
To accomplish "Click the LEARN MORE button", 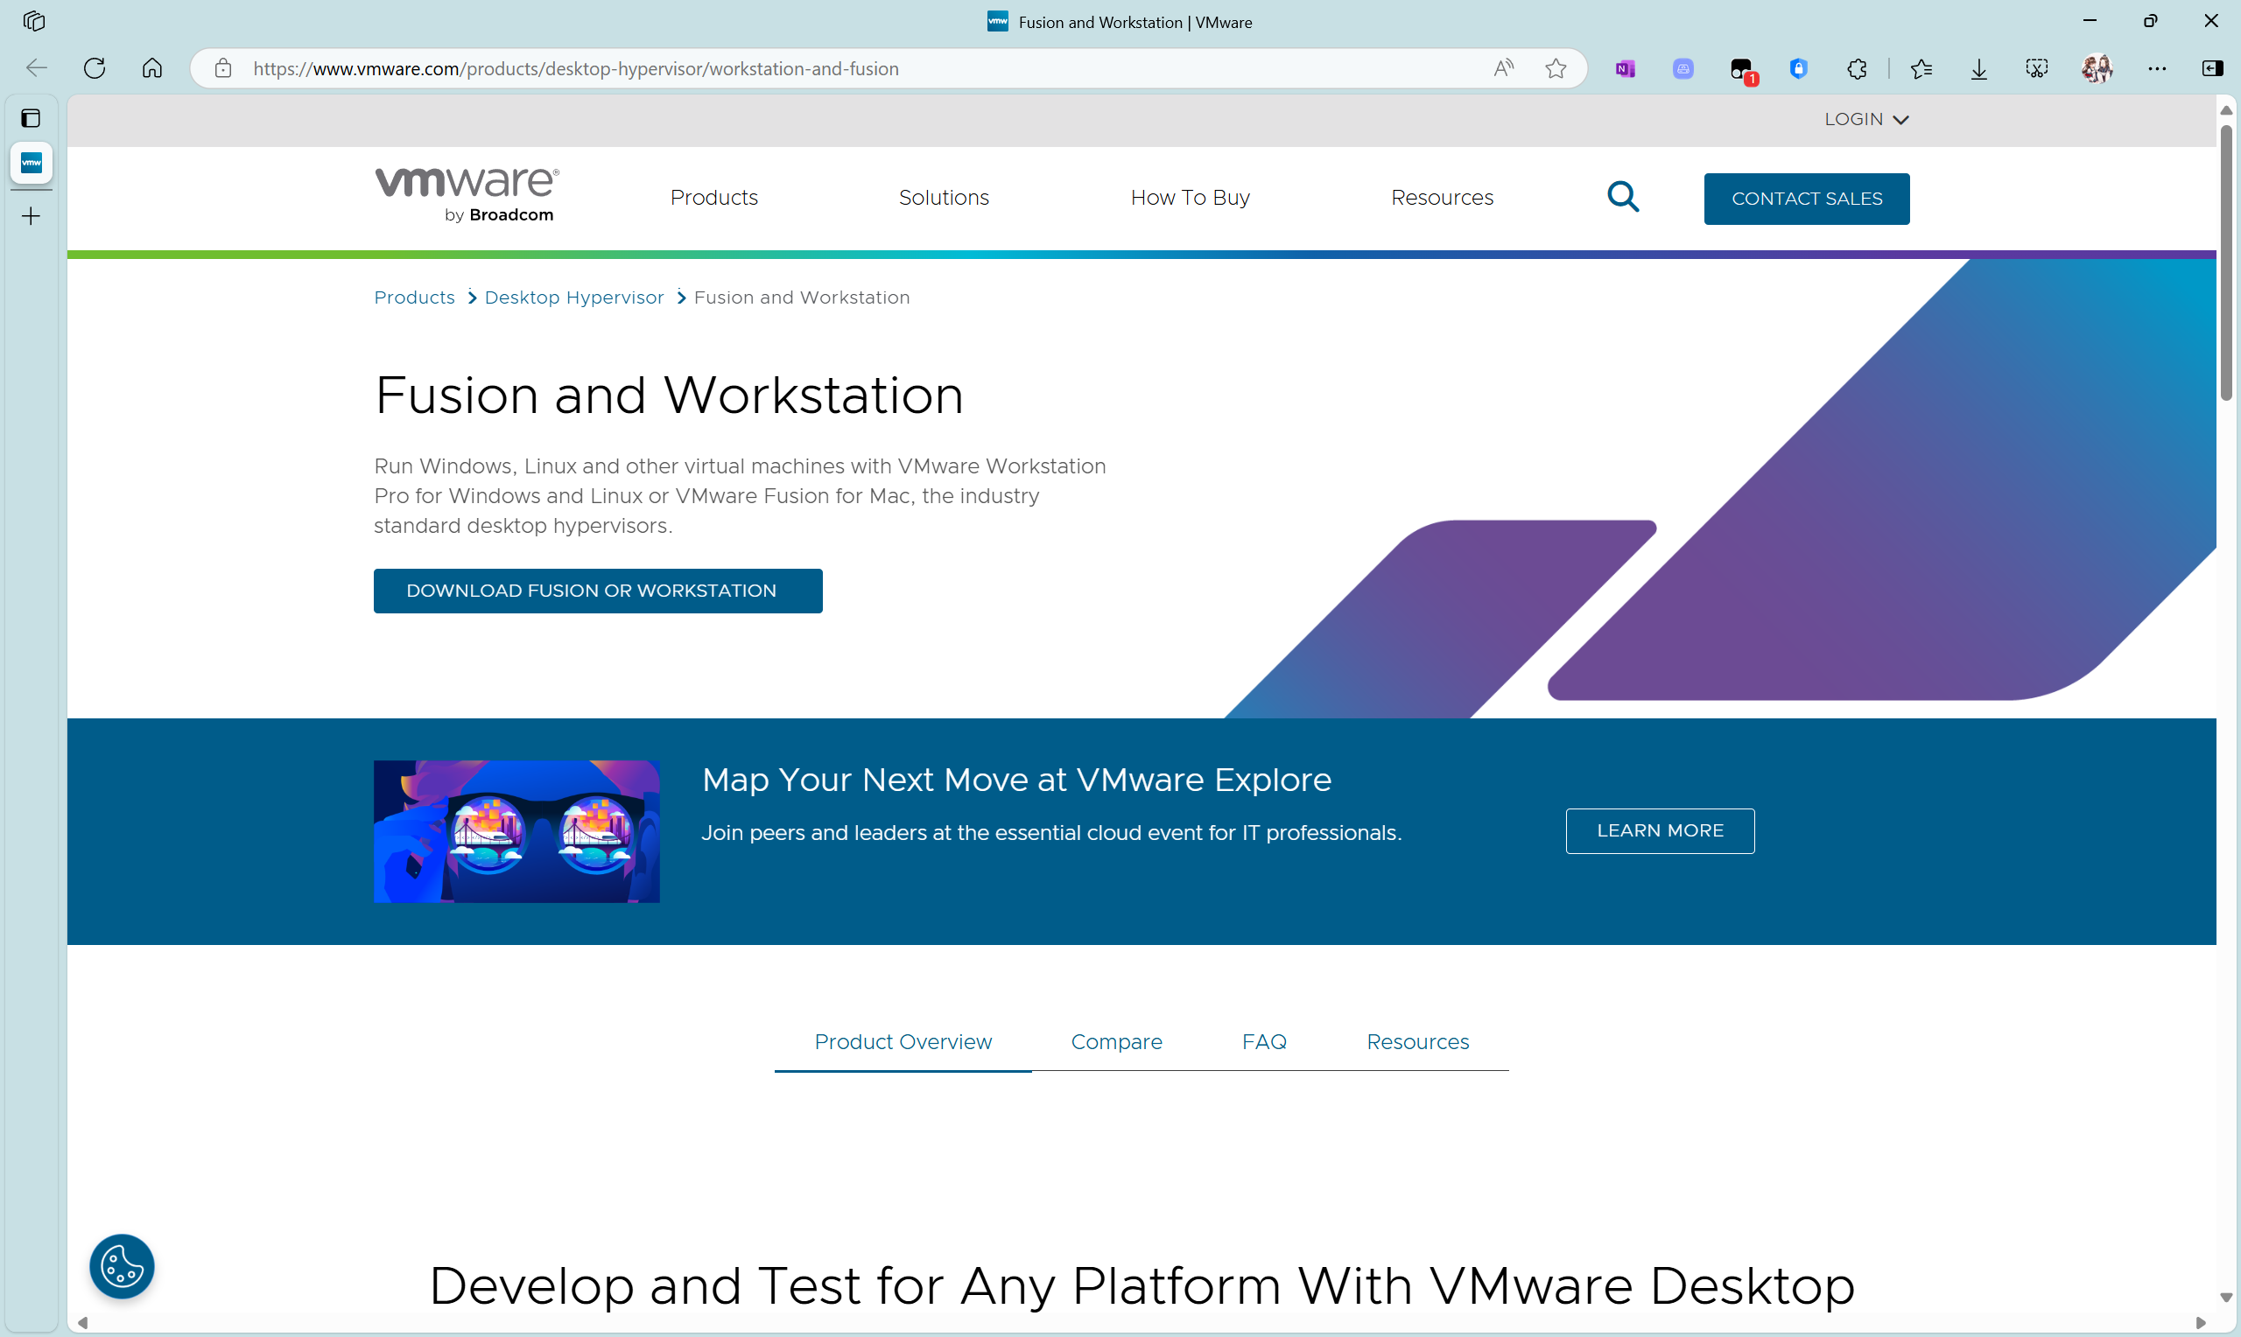I will [1660, 830].
